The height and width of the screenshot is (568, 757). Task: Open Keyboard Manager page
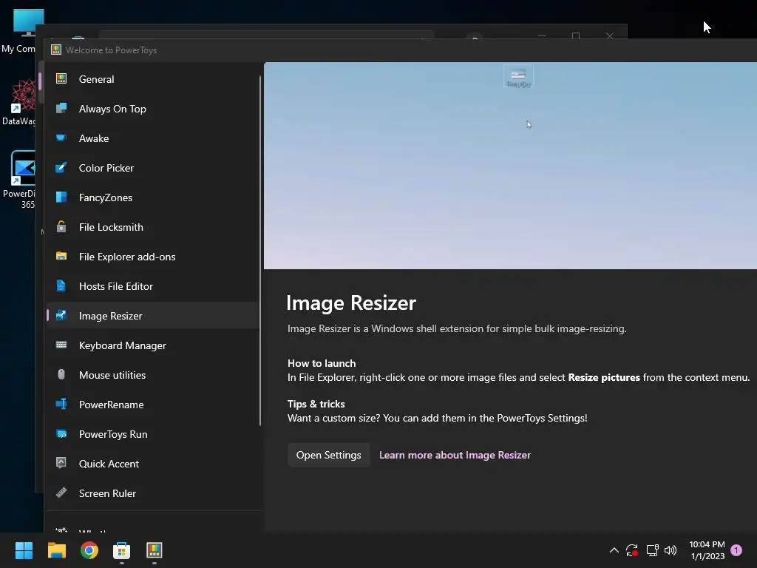pyautogui.click(x=152, y=345)
